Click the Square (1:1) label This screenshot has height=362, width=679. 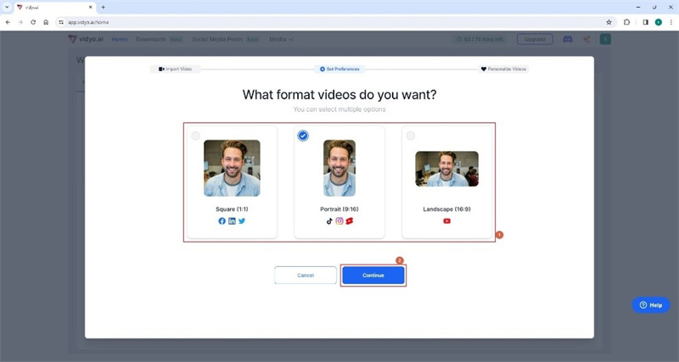pos(232,209)
